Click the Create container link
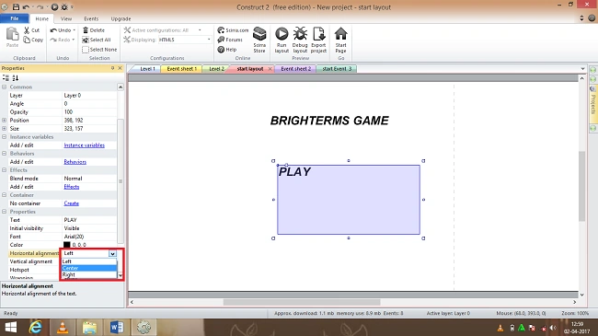The height and width of the screenshot is (336, 598). pos(72,203)
